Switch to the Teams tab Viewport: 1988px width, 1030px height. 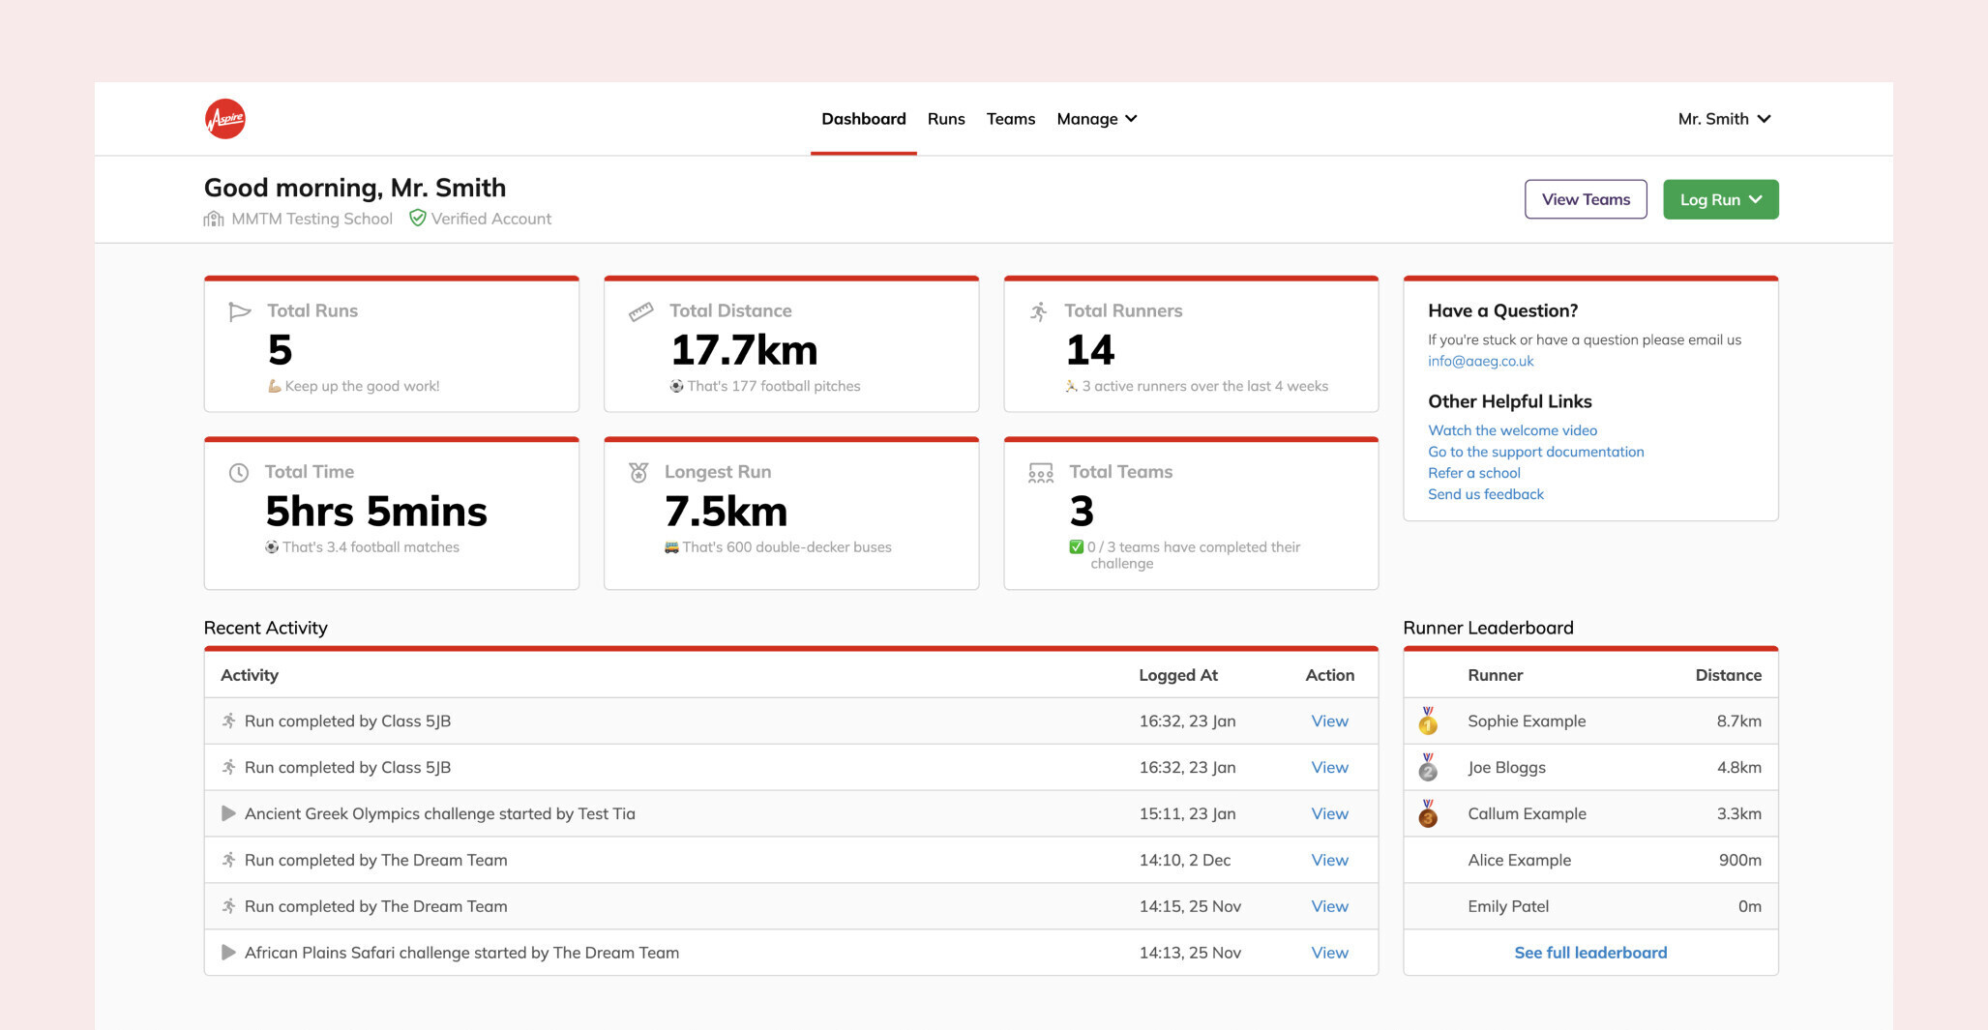point(1010,118)
